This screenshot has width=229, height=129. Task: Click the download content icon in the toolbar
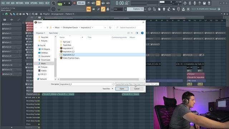183,9
